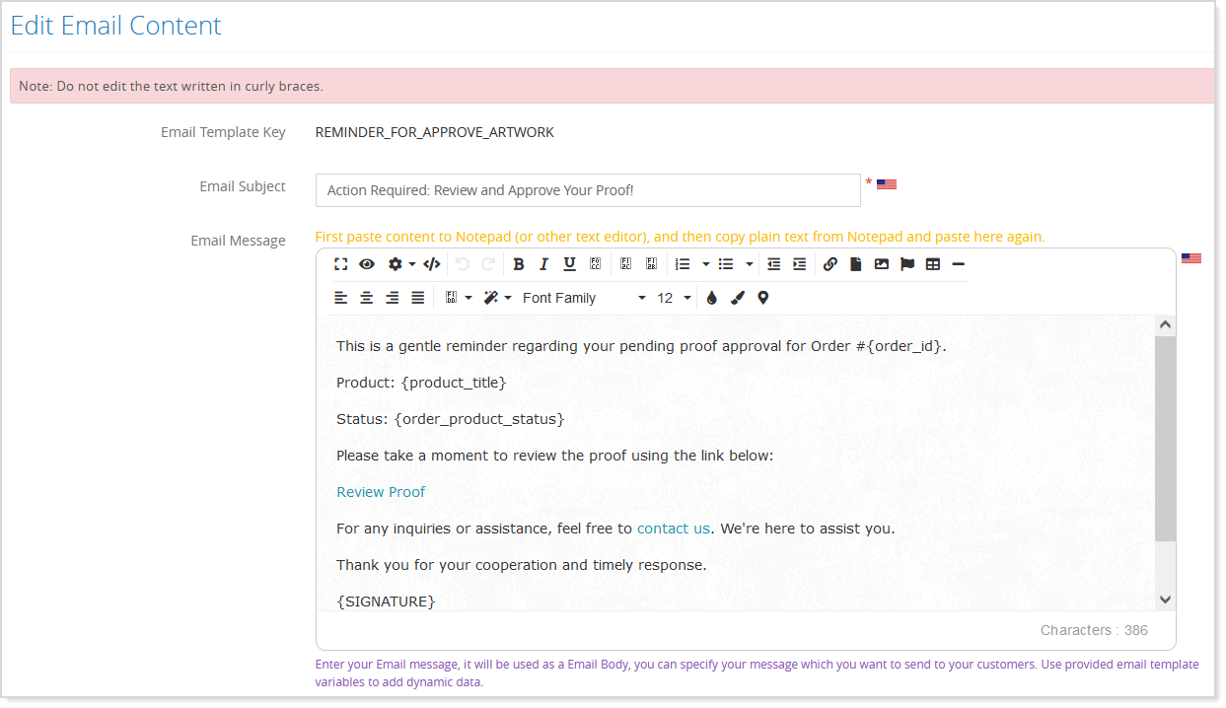Justify the text alignment

click(x=417, y=298)
